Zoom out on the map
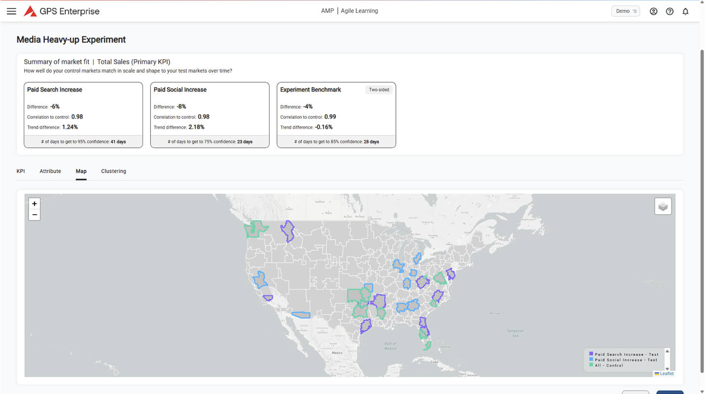The height and width of the screenshot is (394, 705). (x=35, y=215)
